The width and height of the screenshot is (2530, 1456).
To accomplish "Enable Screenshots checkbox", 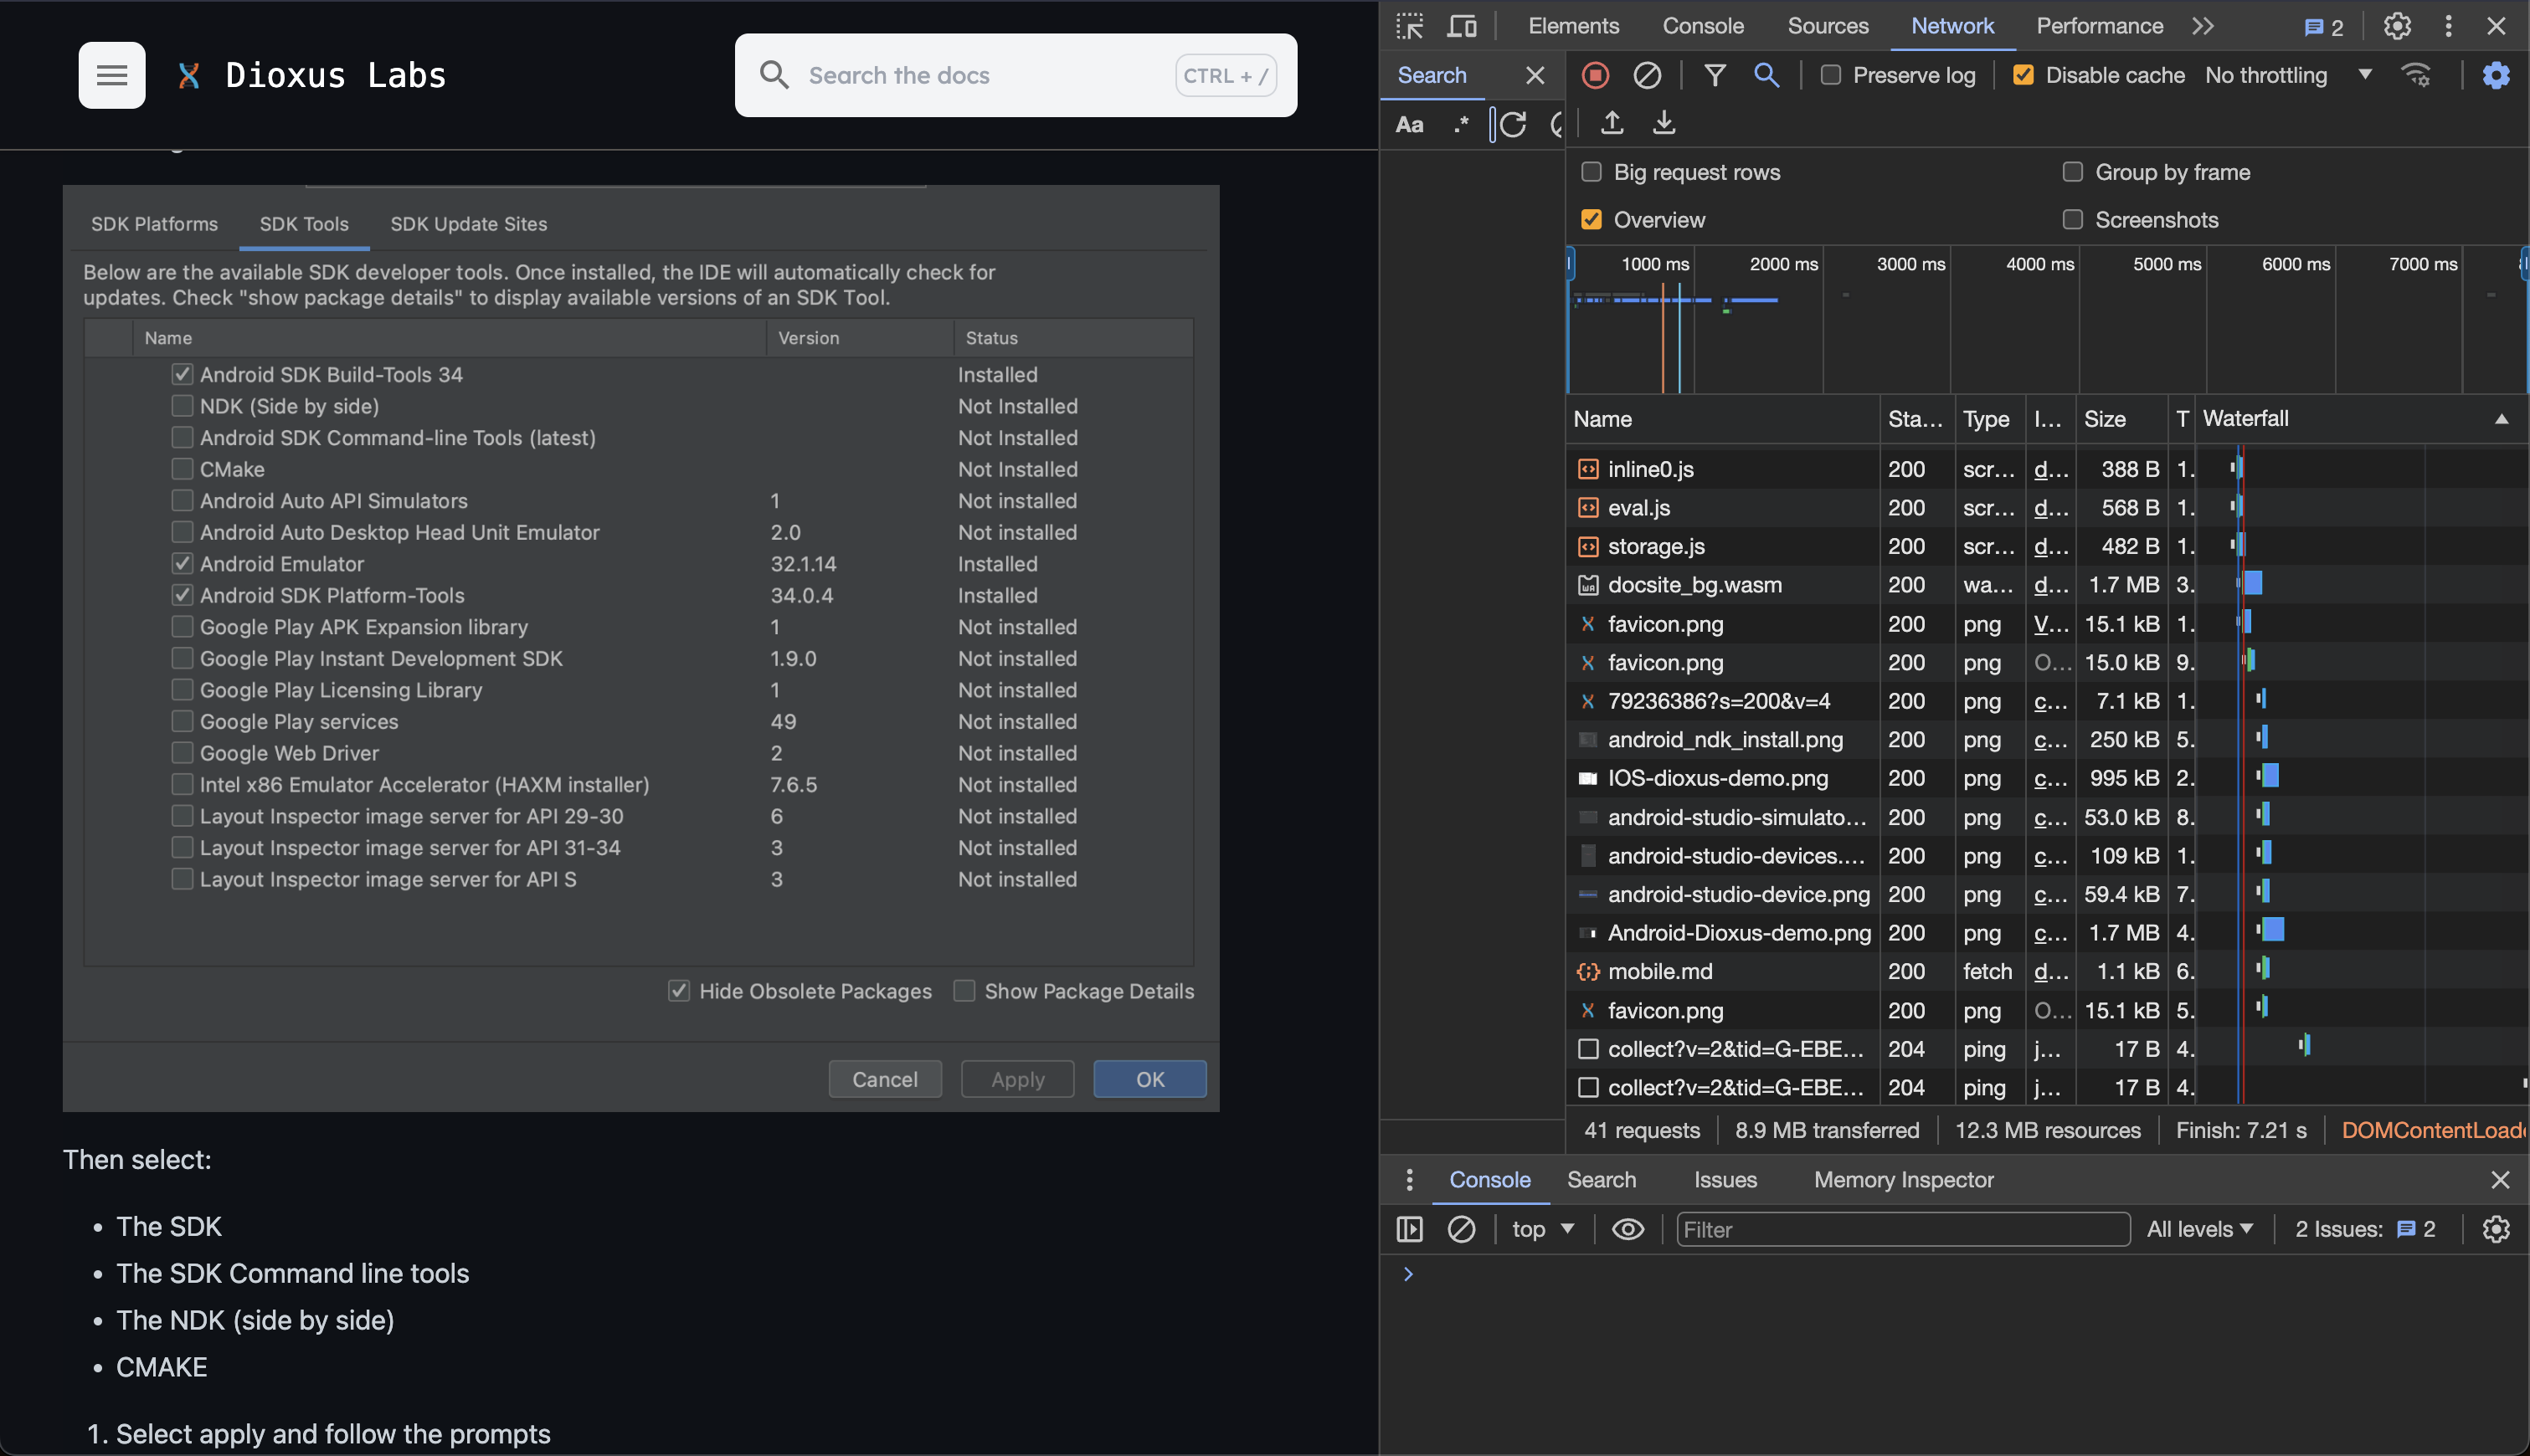I will [x=2072, y=219].
